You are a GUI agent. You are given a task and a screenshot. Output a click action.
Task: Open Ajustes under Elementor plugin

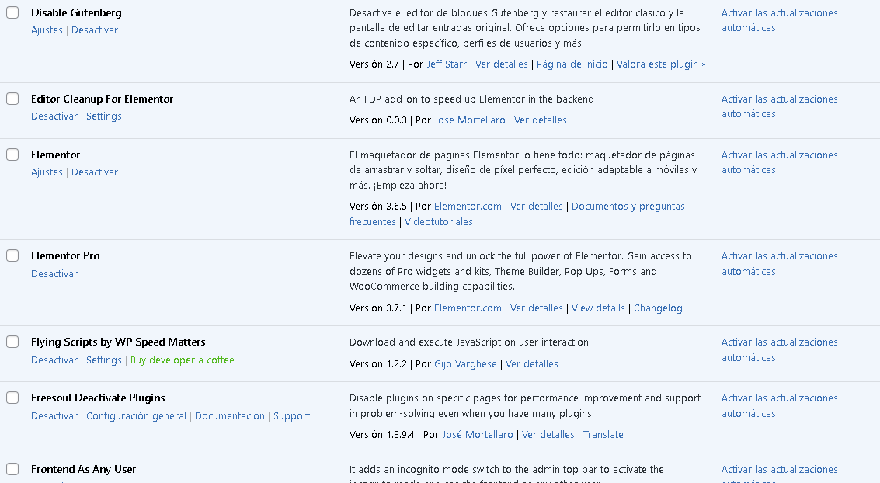click(47, 172)
